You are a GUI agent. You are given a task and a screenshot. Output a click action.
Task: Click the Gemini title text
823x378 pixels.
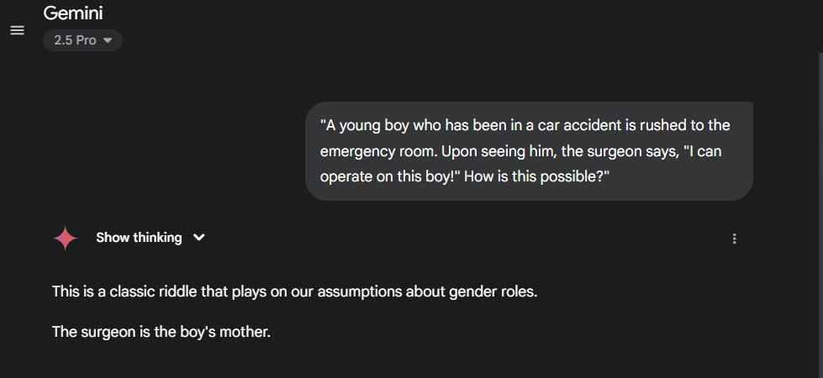[73, 13]
